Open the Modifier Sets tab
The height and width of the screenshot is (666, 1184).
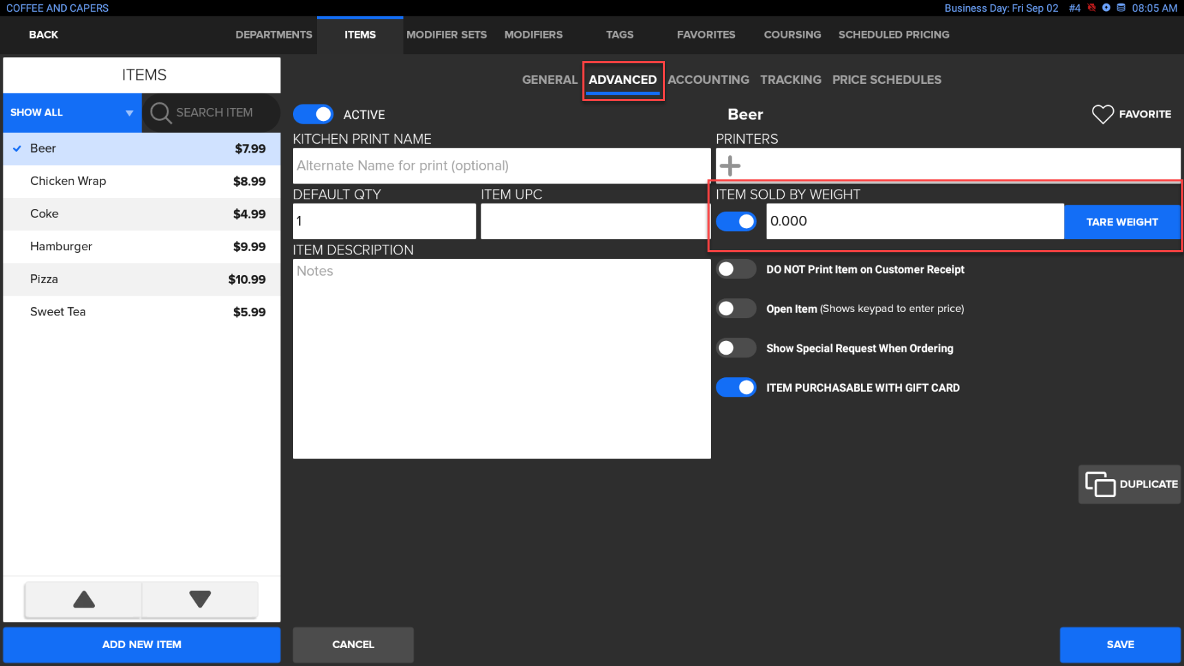click(x=446, y=35)
